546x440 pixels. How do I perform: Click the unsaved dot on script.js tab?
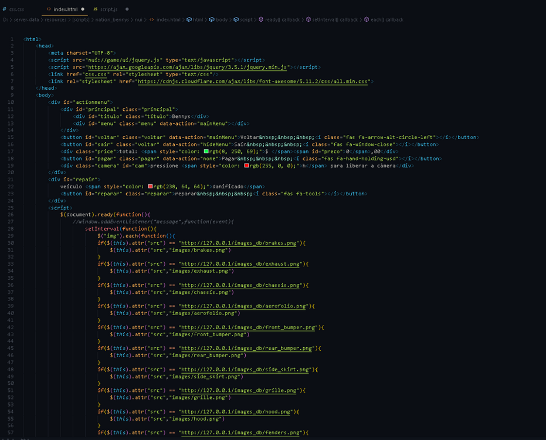[127, 9]
